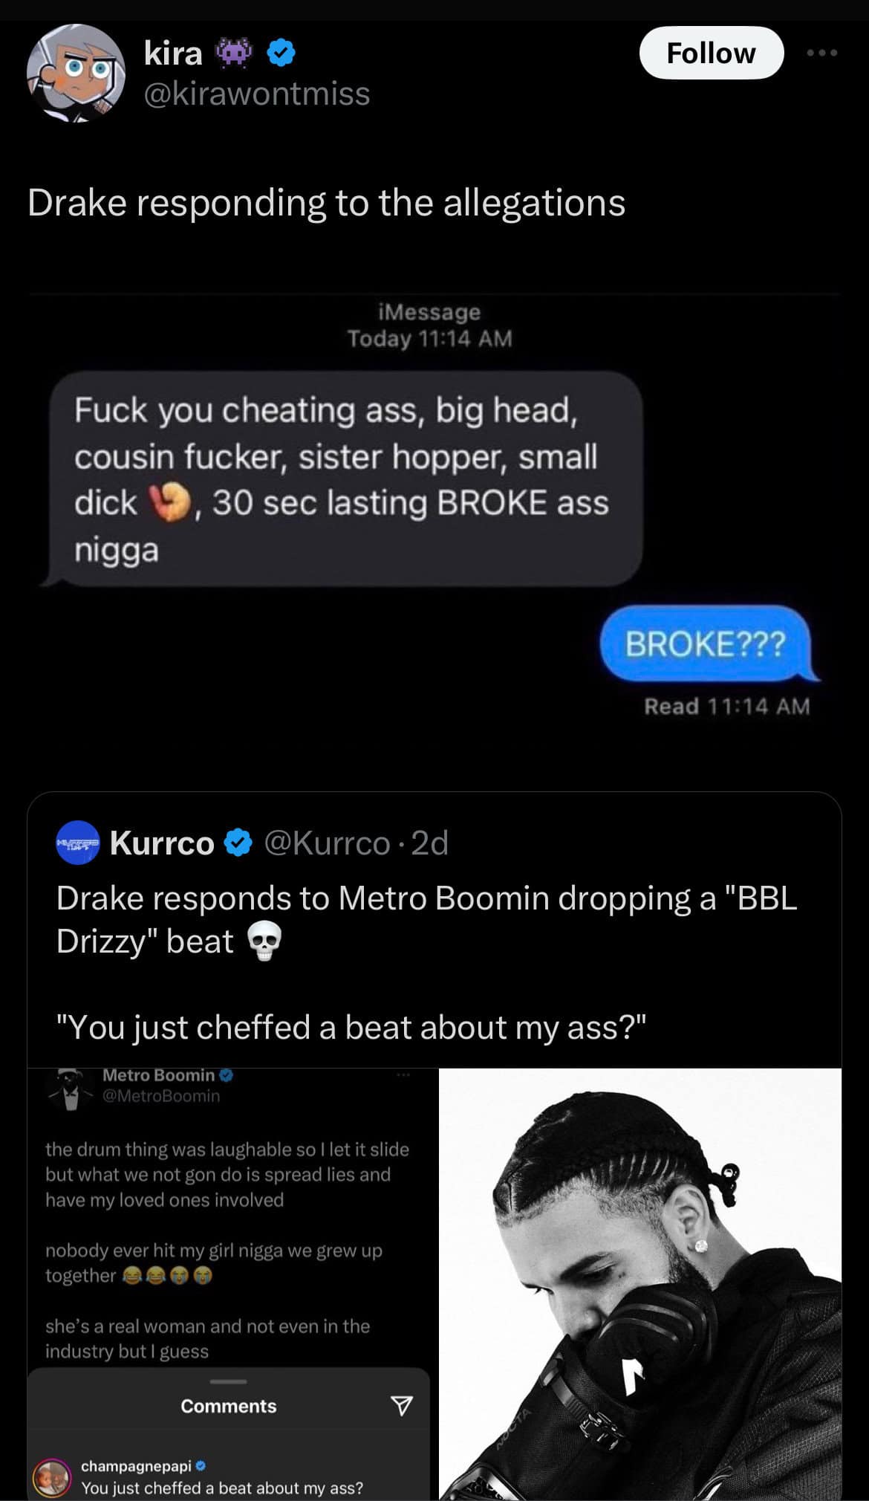
Task: Open the quoted Kurrco tweet text
Action: [427, 962]
